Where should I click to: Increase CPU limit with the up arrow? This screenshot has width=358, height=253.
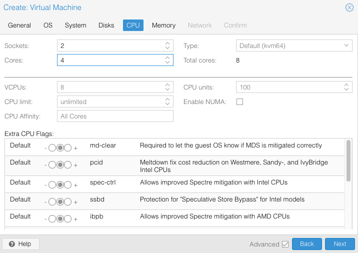coord(167,99)
